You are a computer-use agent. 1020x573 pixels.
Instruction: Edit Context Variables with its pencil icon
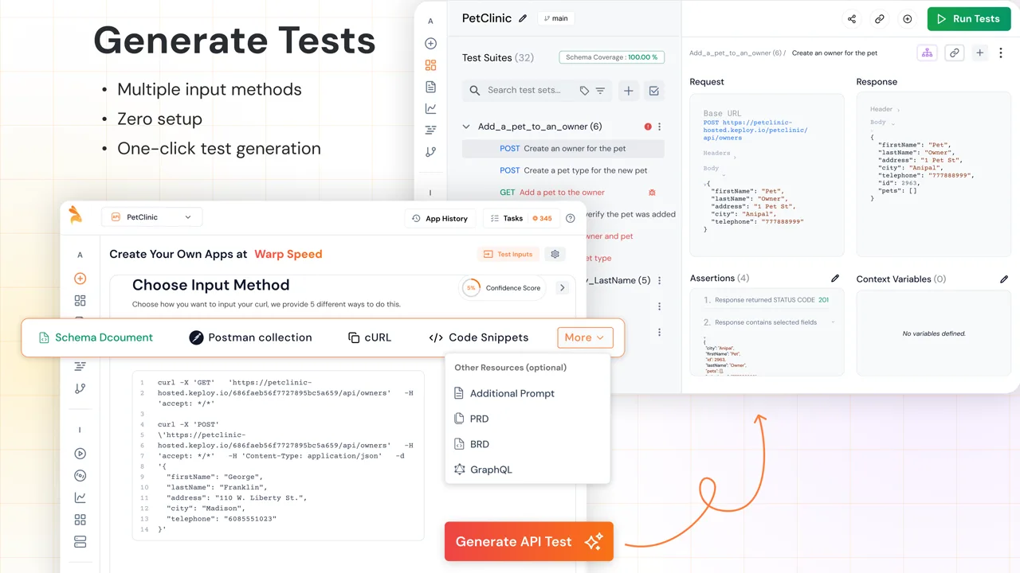(x=1004, y=279)
